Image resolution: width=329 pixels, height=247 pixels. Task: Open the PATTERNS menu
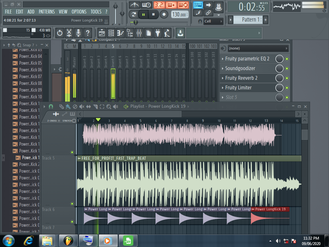coord(47,12)
